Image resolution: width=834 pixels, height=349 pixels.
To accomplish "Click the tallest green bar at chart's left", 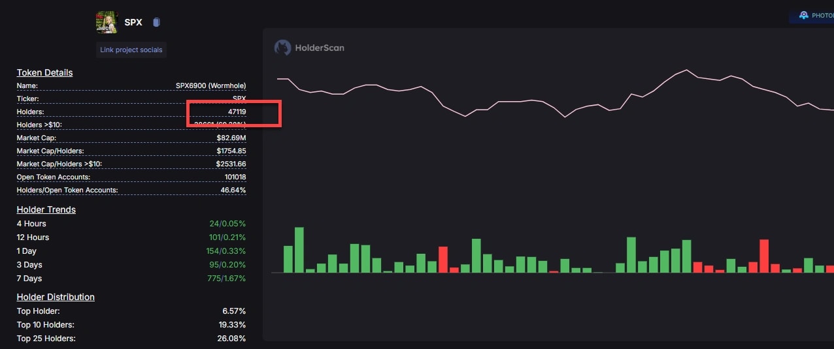I will pyautogui.click(x=299, y=250).
